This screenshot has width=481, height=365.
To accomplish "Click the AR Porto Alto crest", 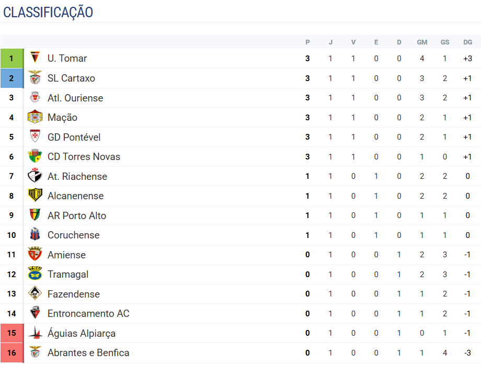I will point(35,215).
